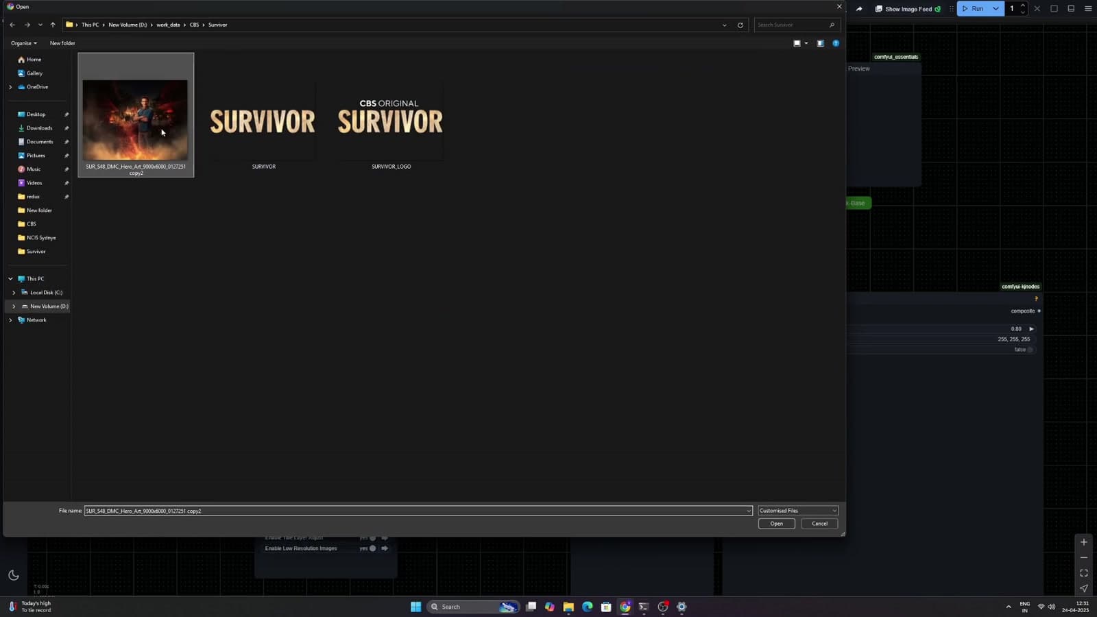Open dialog help icon
Viewport: 1097px width, 617px height.
pyautogui.click(x=836, y=43)
